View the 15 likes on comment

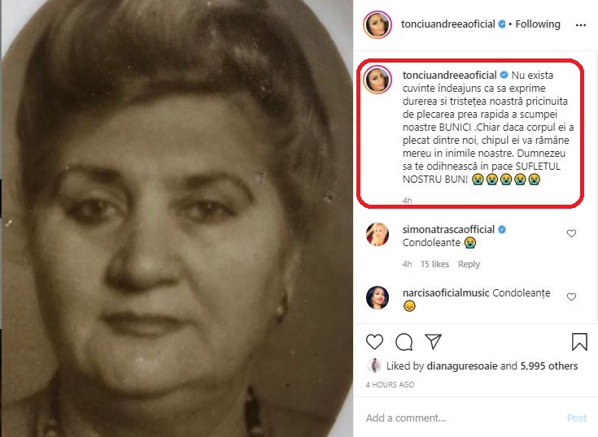[x=434, y=264]
